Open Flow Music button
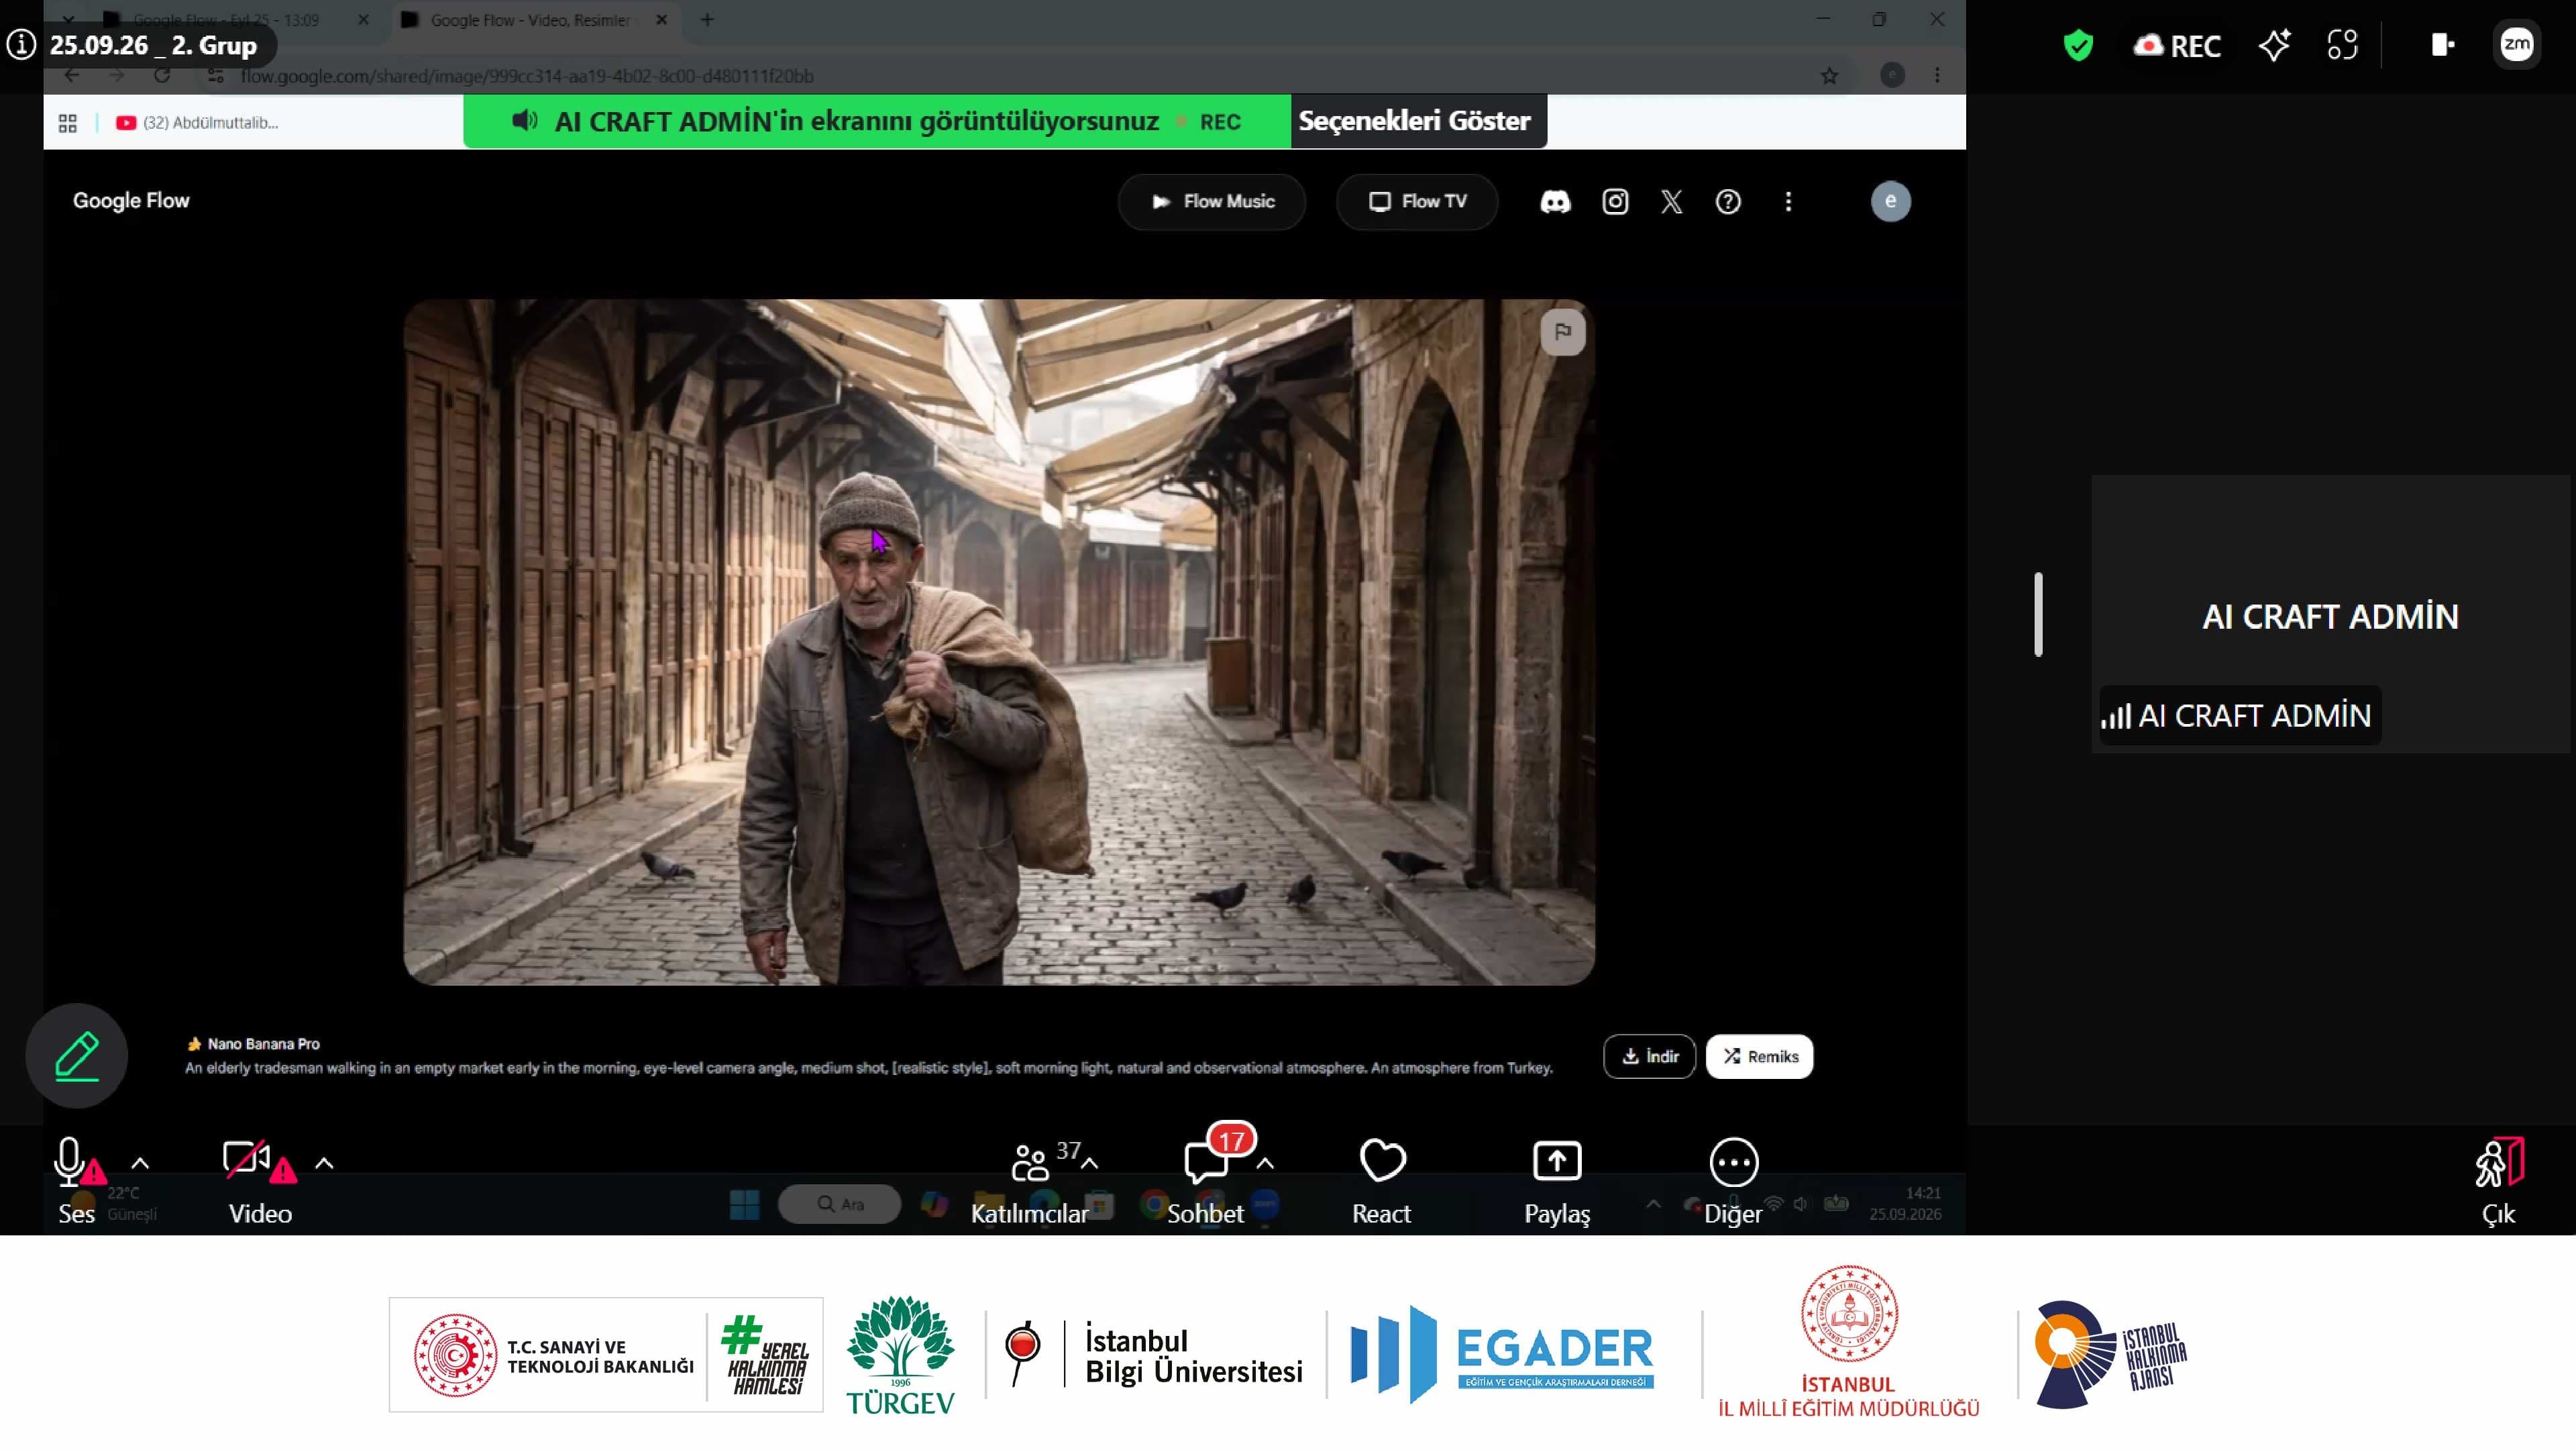This screenshot has height=1450, width=2576. pos(1211,201)
